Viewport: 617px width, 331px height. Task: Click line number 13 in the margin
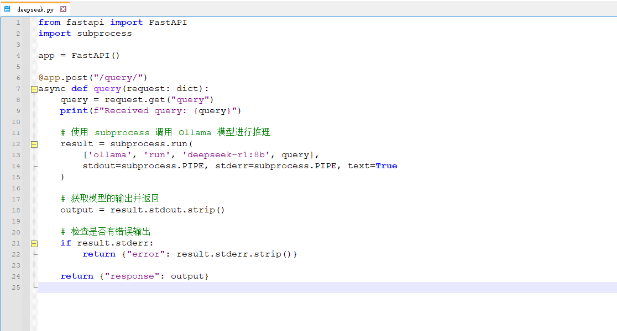[15, 155]
